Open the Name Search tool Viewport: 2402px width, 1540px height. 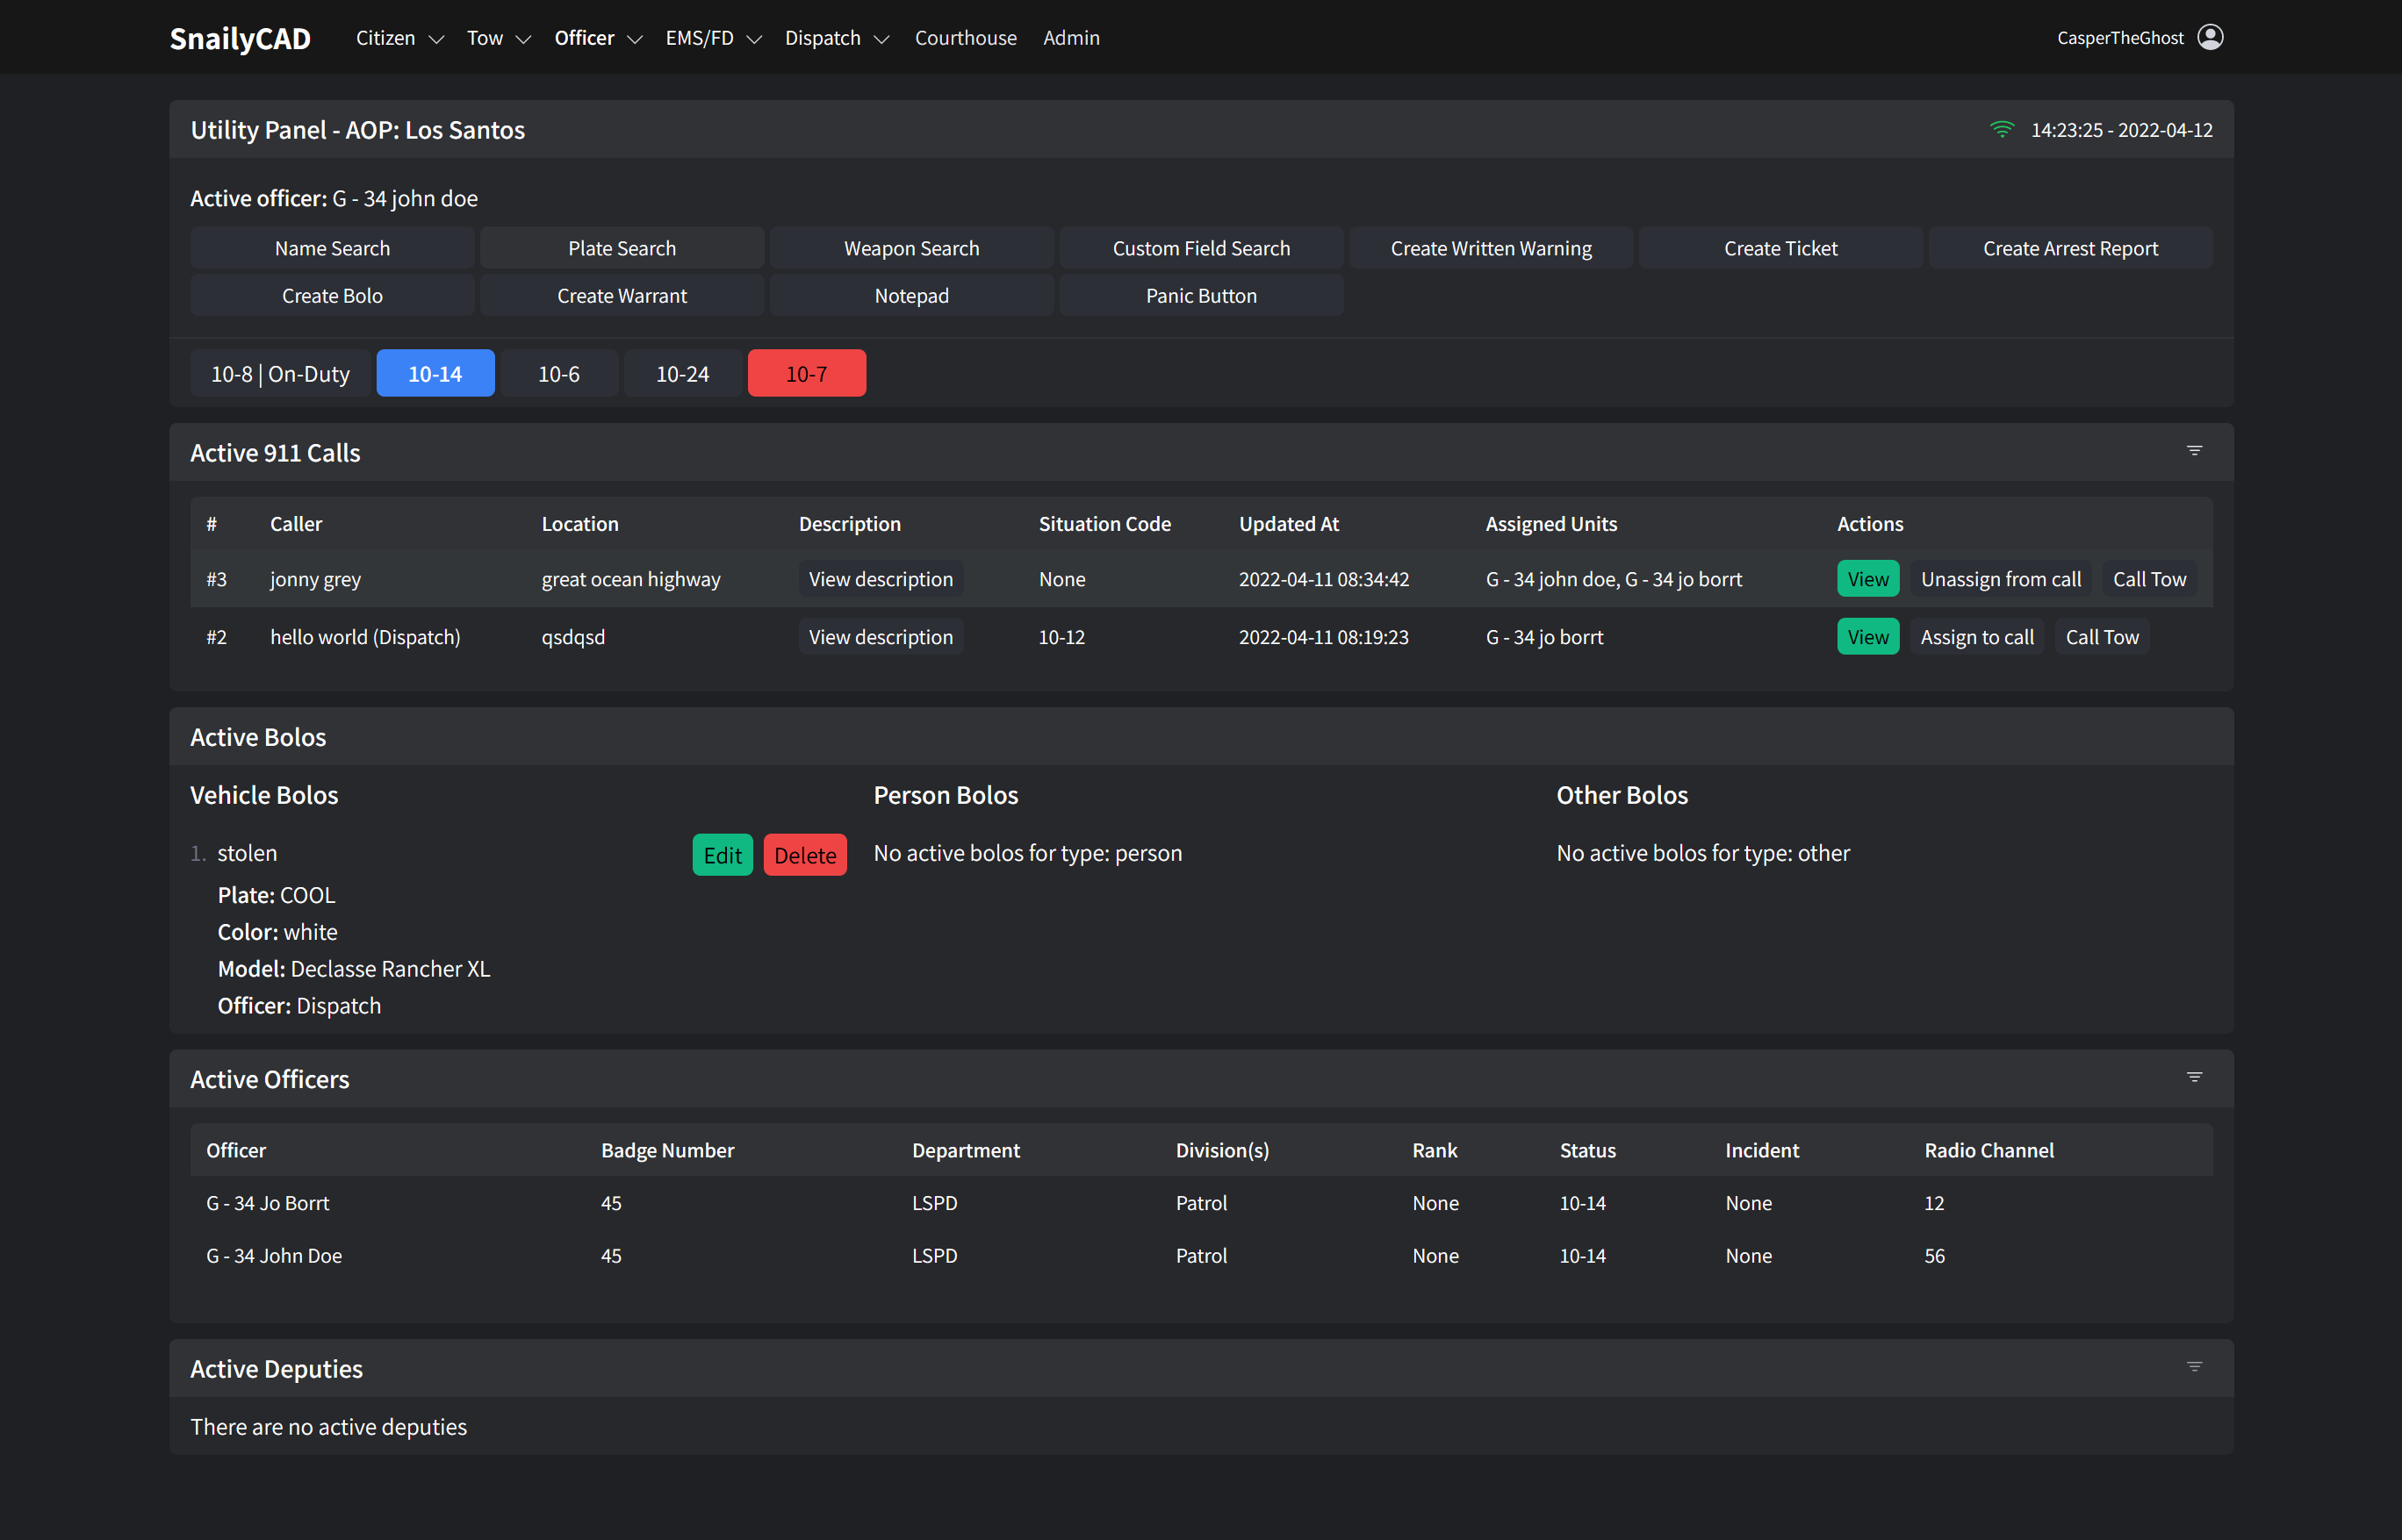point(331,248)
